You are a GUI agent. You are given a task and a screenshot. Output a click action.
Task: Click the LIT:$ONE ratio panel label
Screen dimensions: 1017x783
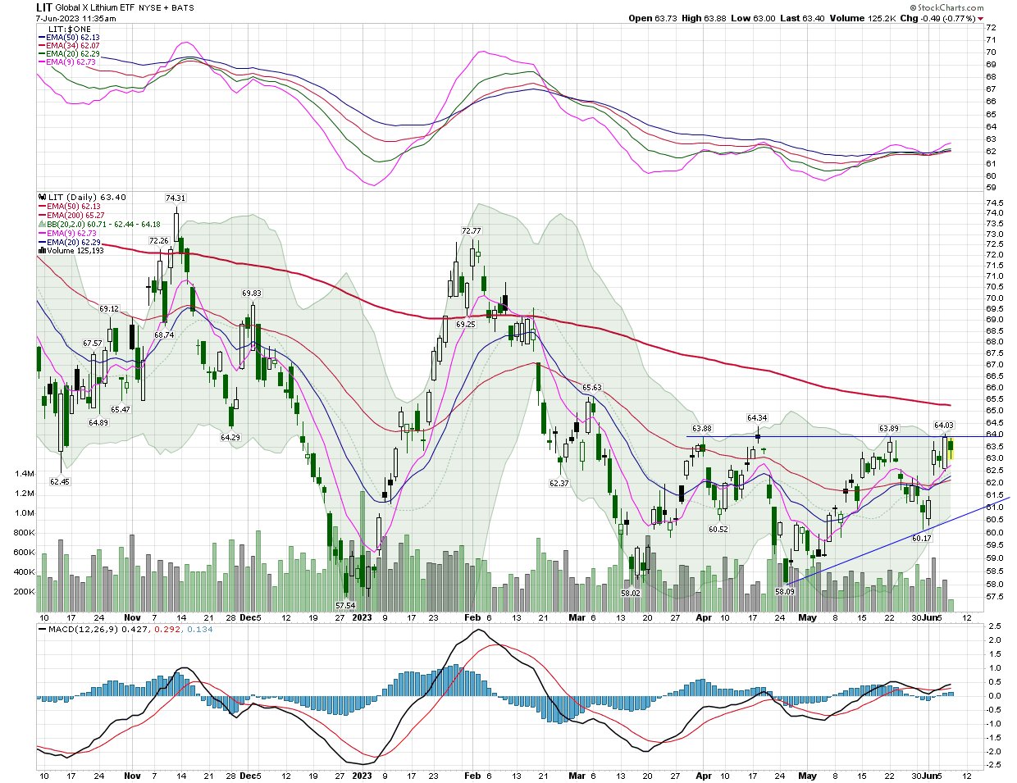pyautogui.click(x=69, y=29)
